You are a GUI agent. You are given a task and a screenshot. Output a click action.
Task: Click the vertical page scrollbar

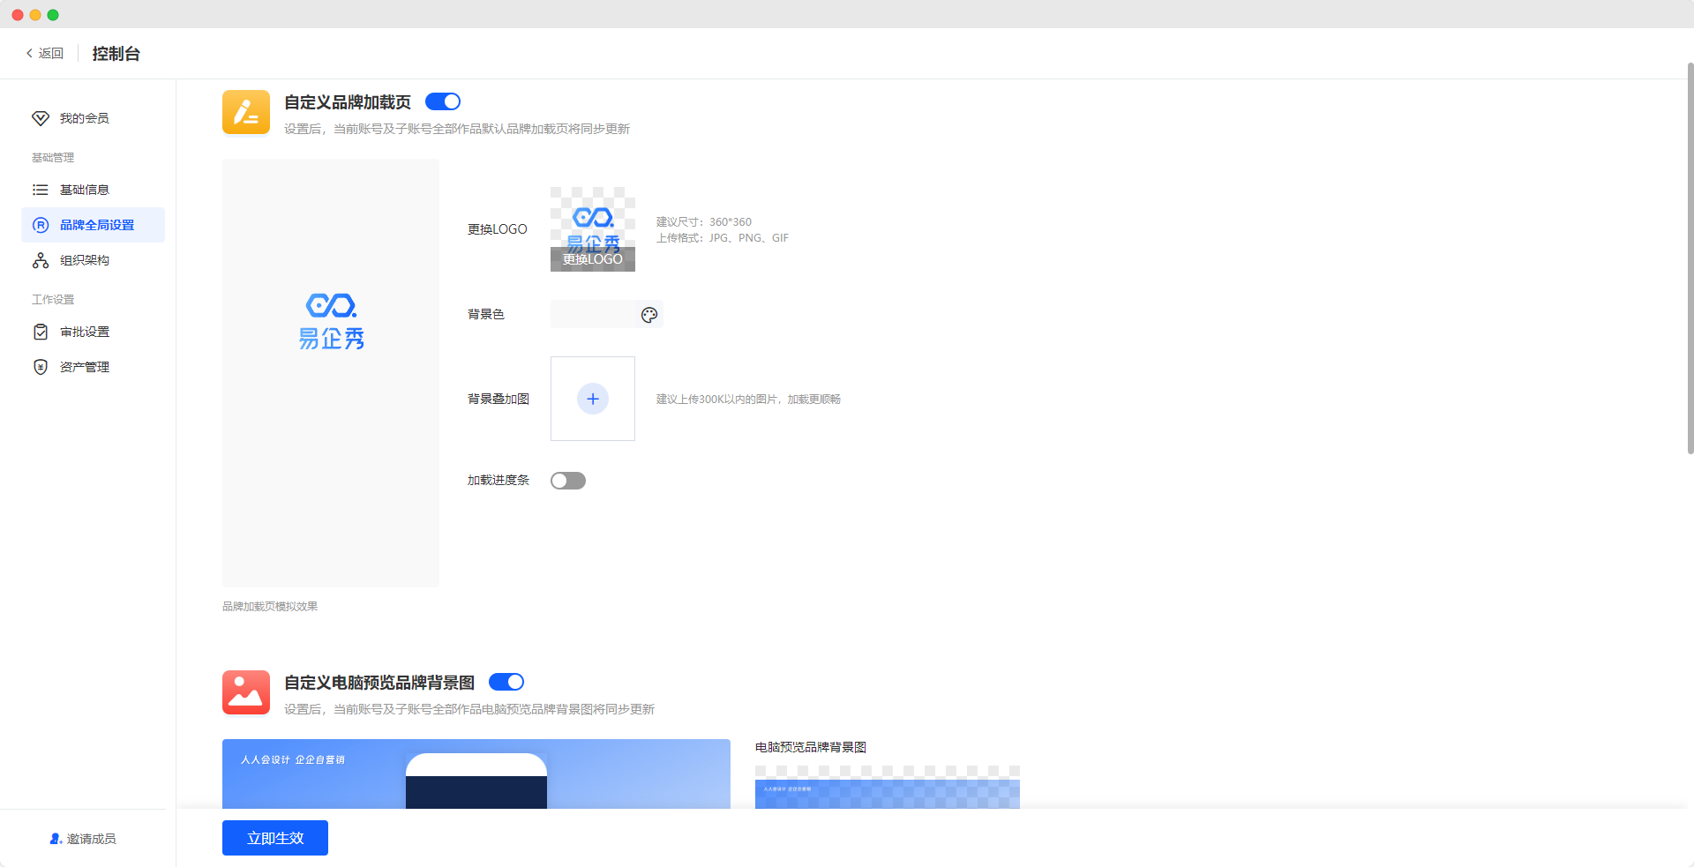coord(1690,258)
